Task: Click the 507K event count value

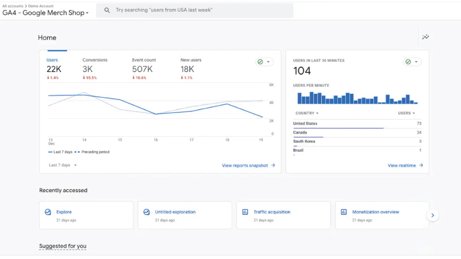Action: [142, 69]
